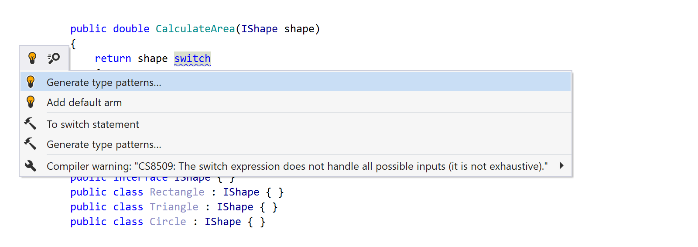Click bulb icon beside highlighted Generate type patterns
This screenshot has height=247, width=698.
31,82
